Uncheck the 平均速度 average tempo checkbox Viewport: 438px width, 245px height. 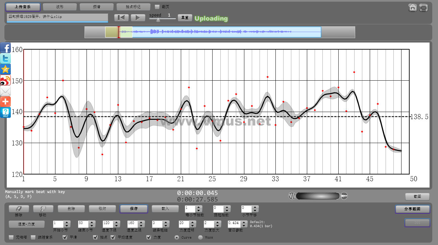point(113,237)
